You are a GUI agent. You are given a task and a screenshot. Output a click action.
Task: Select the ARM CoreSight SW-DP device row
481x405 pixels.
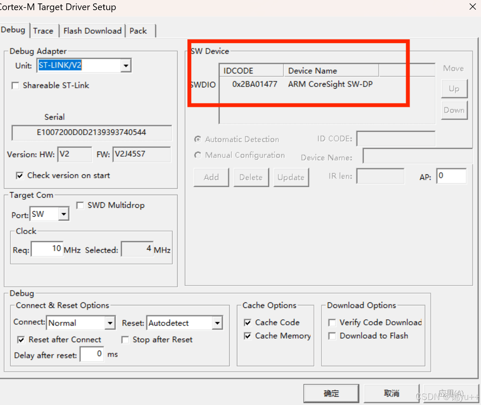coord(314,84)
